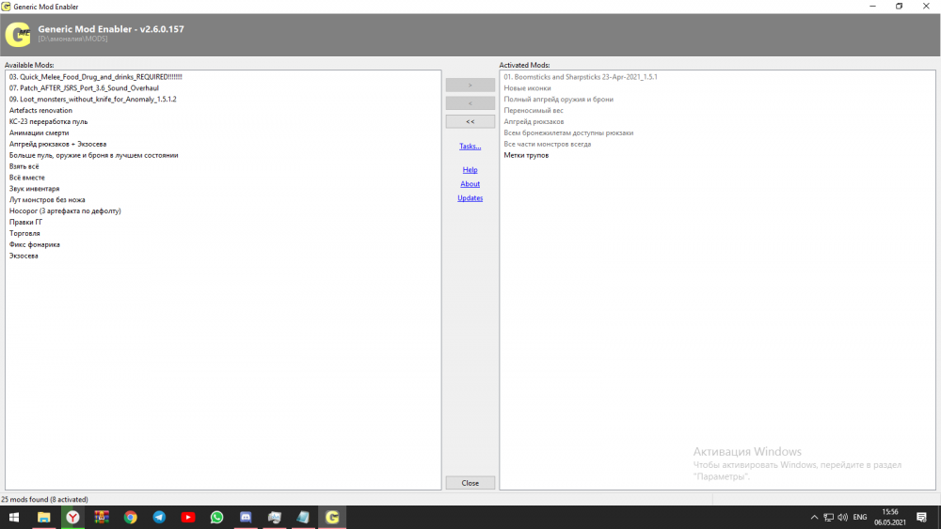This screenshot has width=941, height=529.
Task: Open Telegram from the taskbar
Action: (159, 517)
